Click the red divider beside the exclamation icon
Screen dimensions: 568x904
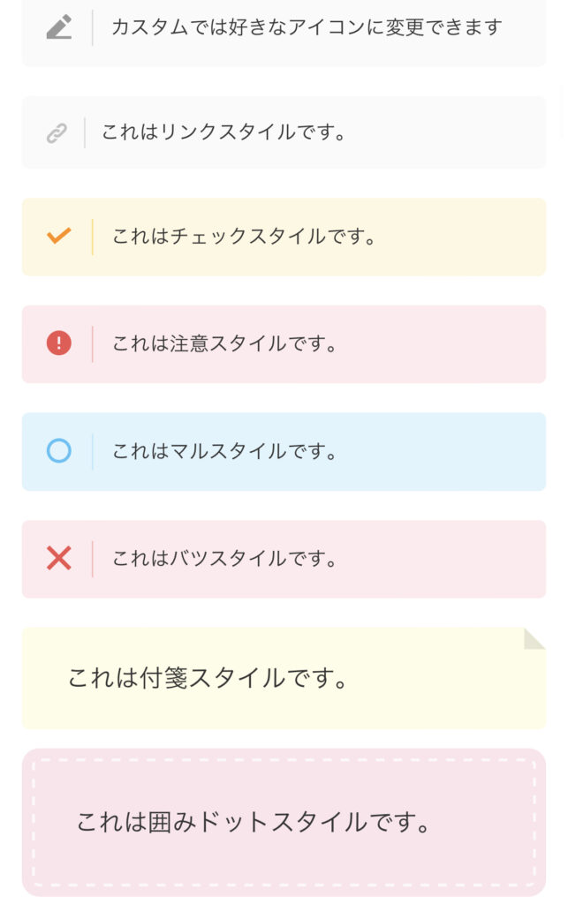[x=92, y=344]
